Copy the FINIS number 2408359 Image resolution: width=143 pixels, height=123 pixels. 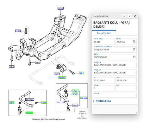[134, 42]
